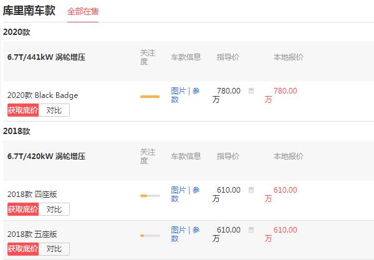
Task: Open 图片 link for Black Badge
Action: click(x=178, y=91)
